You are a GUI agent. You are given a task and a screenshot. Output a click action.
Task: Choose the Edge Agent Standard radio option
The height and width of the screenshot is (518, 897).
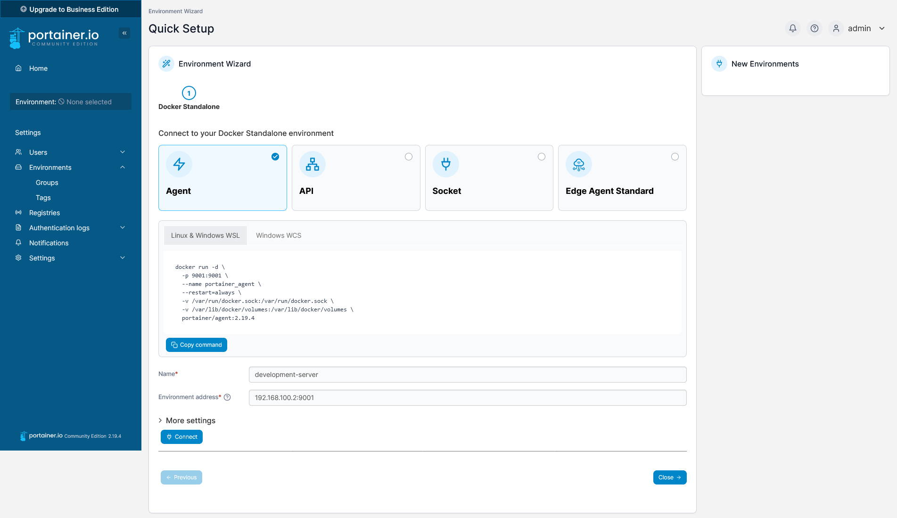[675, 157]
